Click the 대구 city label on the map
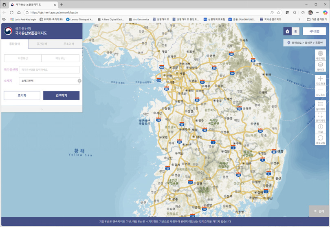Viewport: 330px width, 227px height. pyautogui.click(x=249, y=163)
